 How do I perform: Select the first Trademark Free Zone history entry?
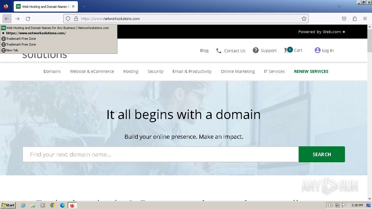click(x=59, y=39)
